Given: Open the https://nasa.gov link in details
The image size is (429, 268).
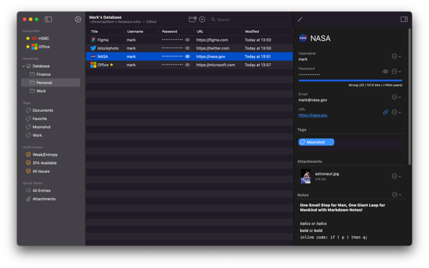Looking at the screenshot, I should (313, 115).
